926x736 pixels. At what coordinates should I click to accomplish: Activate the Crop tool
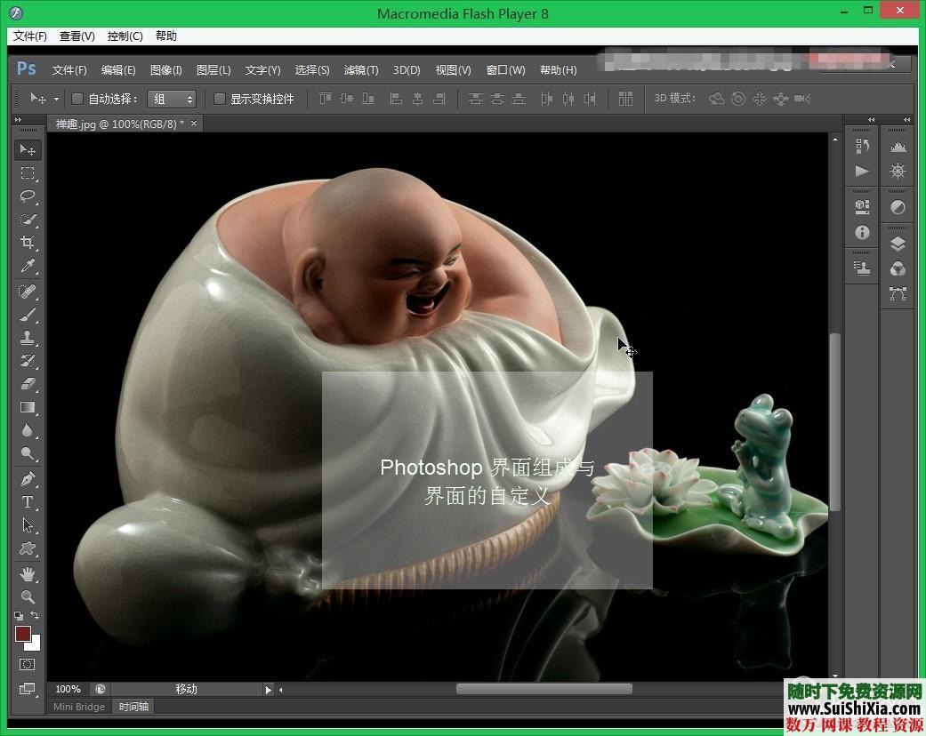(28, 242)
